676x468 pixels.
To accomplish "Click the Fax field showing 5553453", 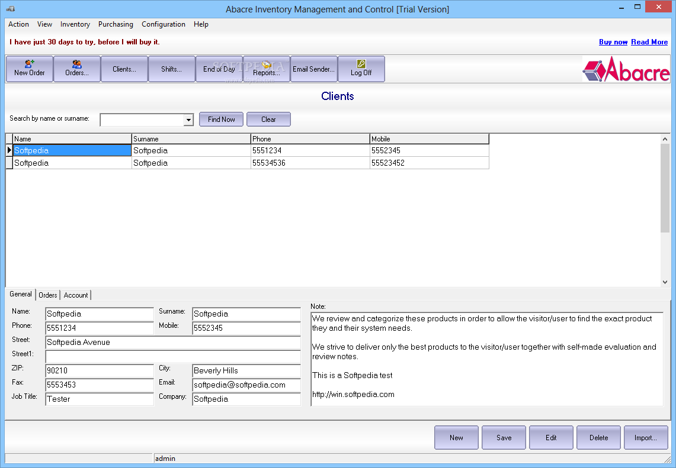I will pos(100,385).
